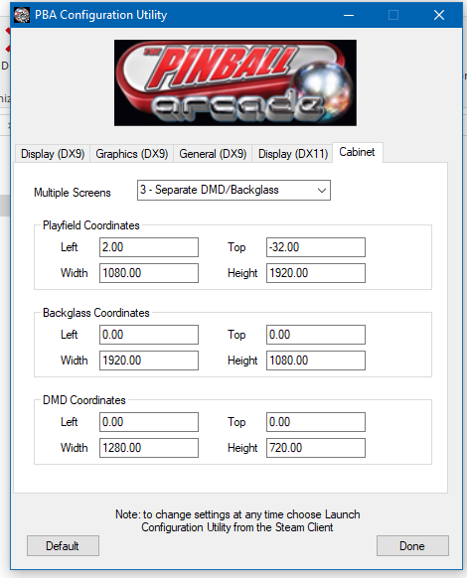Select the Playfield Width input
Viewport: 467px width, 578px height.
point(149,273)
